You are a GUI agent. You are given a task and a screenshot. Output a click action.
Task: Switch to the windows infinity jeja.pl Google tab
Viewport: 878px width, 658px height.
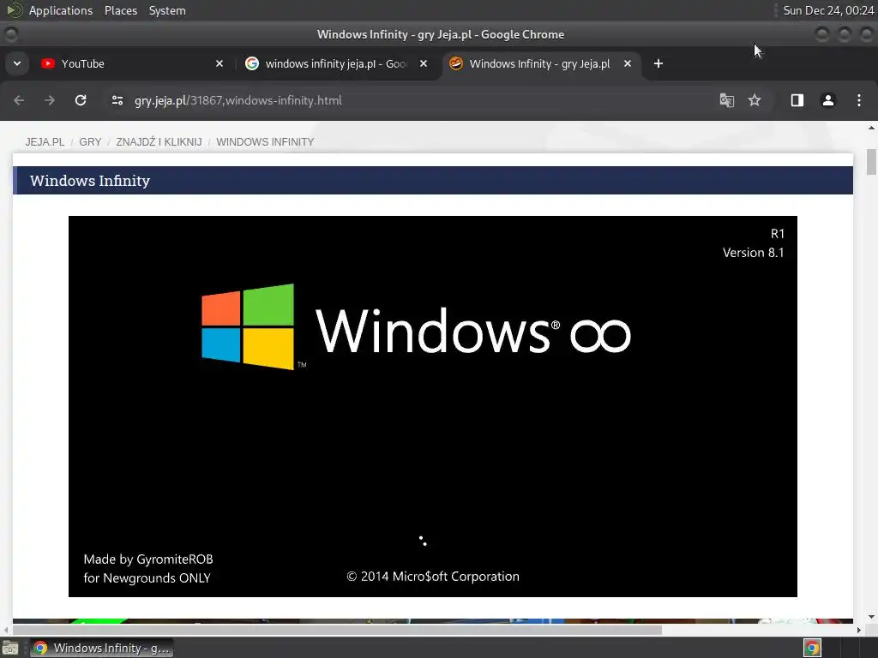tap(336, 63)
